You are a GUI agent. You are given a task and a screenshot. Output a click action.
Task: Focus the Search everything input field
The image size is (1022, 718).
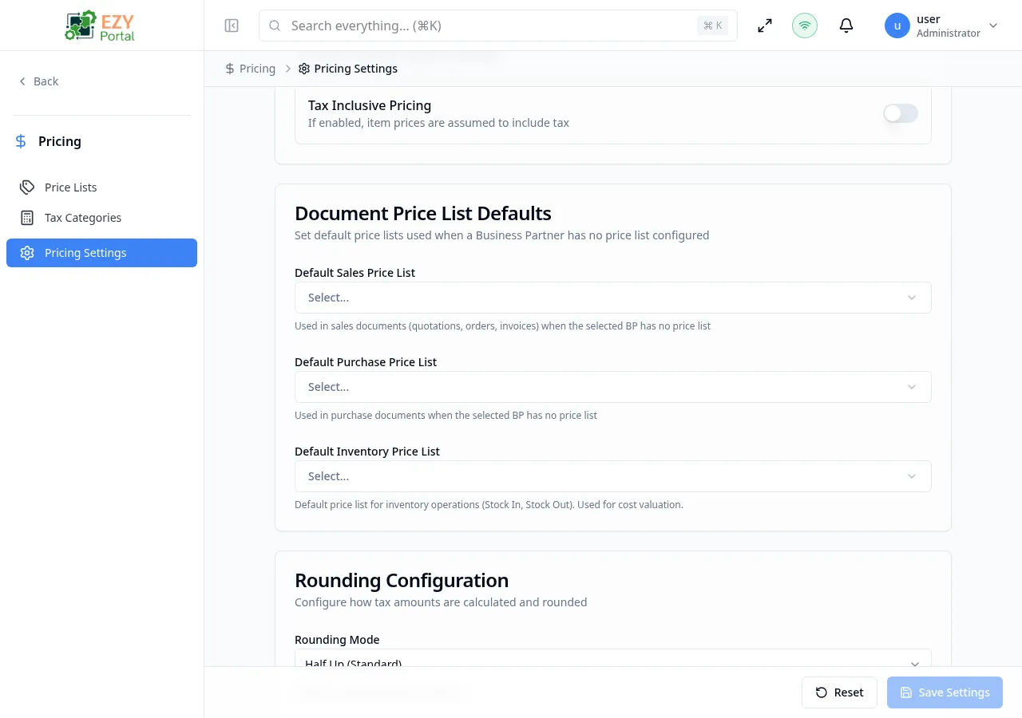[487, 26]
